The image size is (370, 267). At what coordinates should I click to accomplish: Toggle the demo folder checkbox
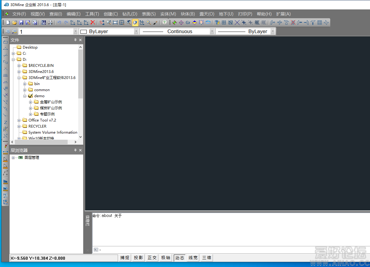click(x=30, y=96)
